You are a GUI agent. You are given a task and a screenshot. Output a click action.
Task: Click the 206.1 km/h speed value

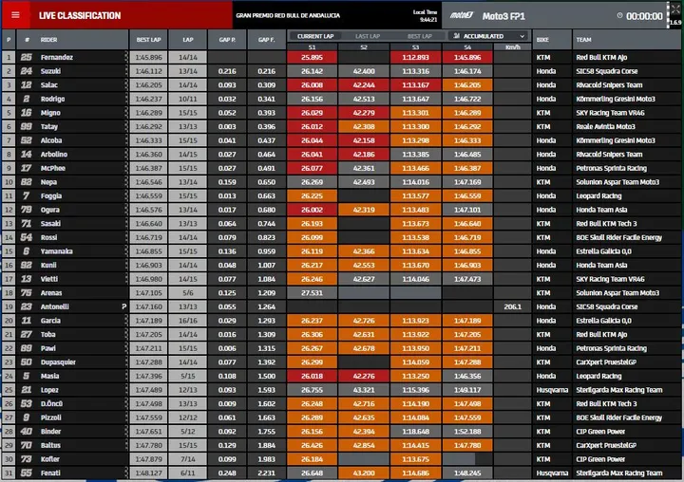point(513,306)
